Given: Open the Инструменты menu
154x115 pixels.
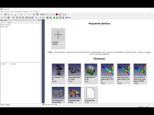Looking at the screenshot, I should pyautogui.click(x=18, y=11).
